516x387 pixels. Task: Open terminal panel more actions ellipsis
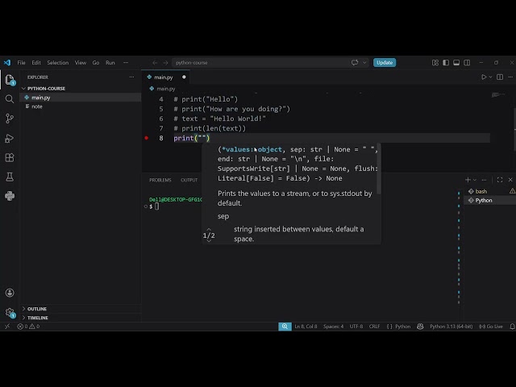(484, 180)
